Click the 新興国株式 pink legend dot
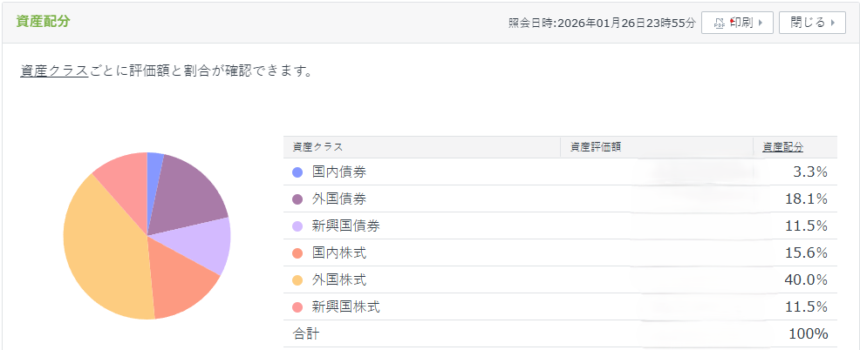This screenshot has height=350, width=860. coord(297,307)
